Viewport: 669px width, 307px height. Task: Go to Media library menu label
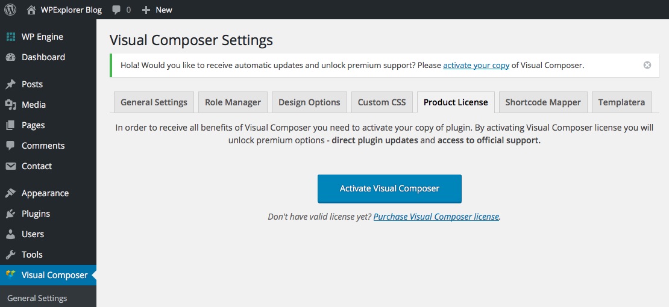pyautogui.click(x=34, y=105)
